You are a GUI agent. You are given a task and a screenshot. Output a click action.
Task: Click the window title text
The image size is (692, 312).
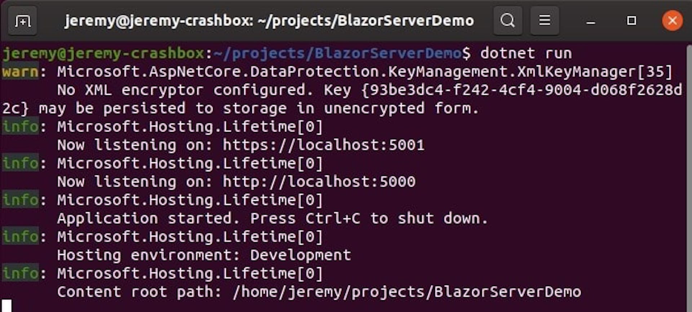pyautogui.click(x=269, y=21)
